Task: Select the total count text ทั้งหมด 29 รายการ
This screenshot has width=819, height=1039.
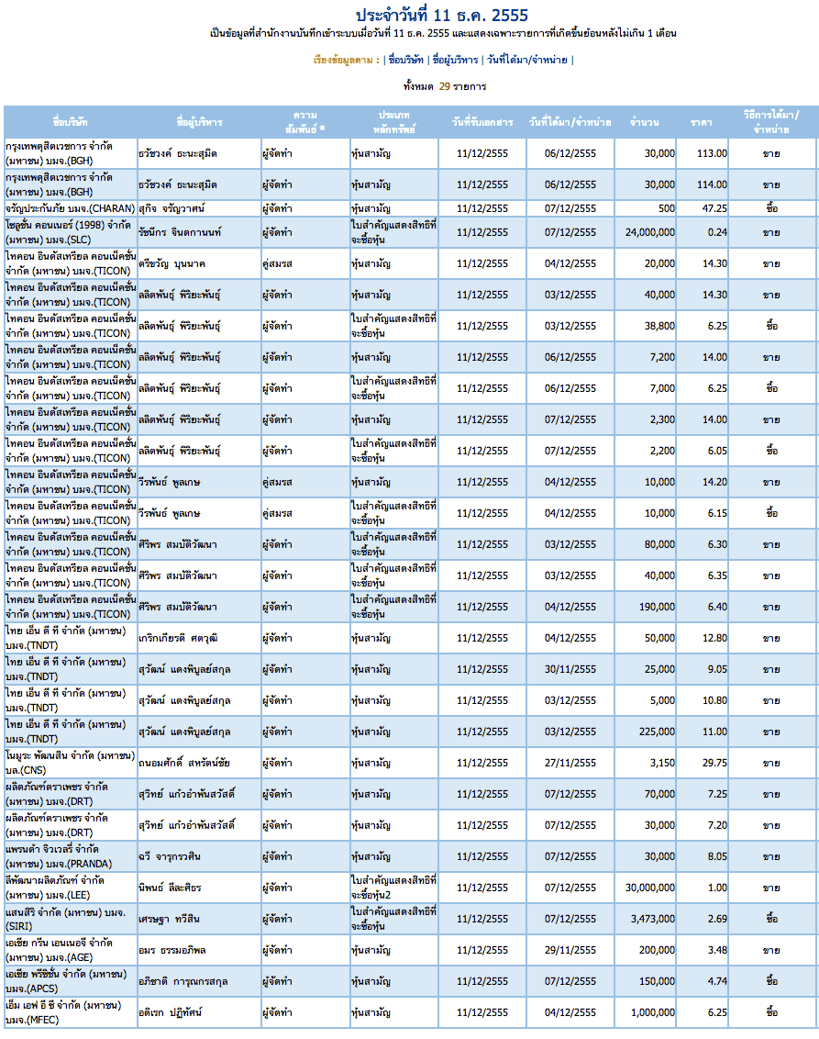Action: (x=445, y=86)
